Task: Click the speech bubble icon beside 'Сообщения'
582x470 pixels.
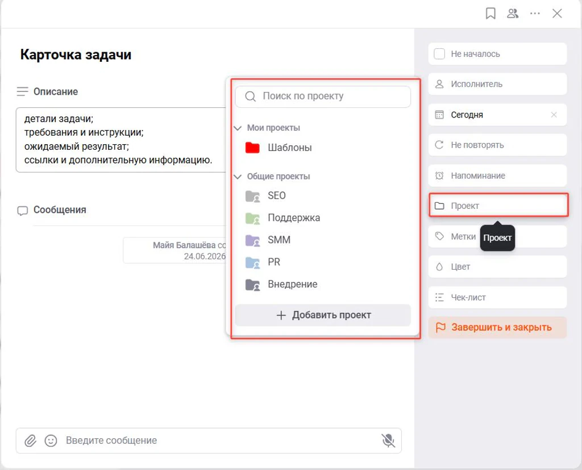Action: tap(23, 211)
